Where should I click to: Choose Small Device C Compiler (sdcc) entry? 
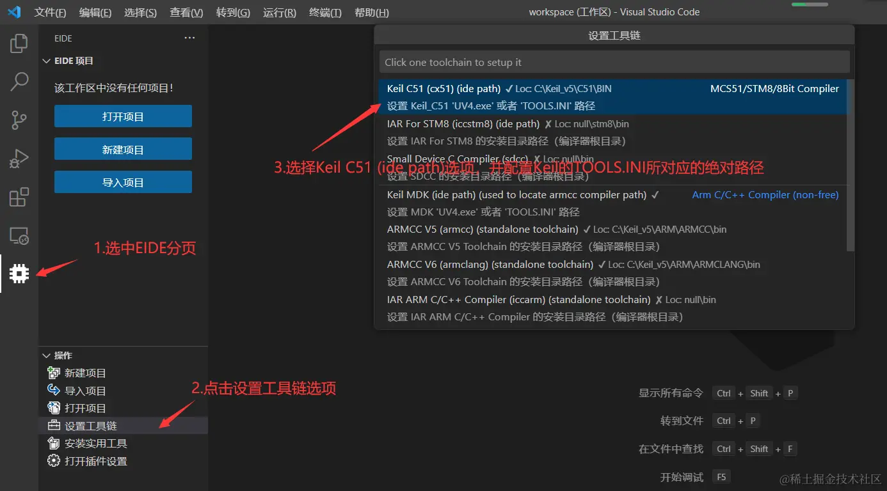(x=612, y=168)
